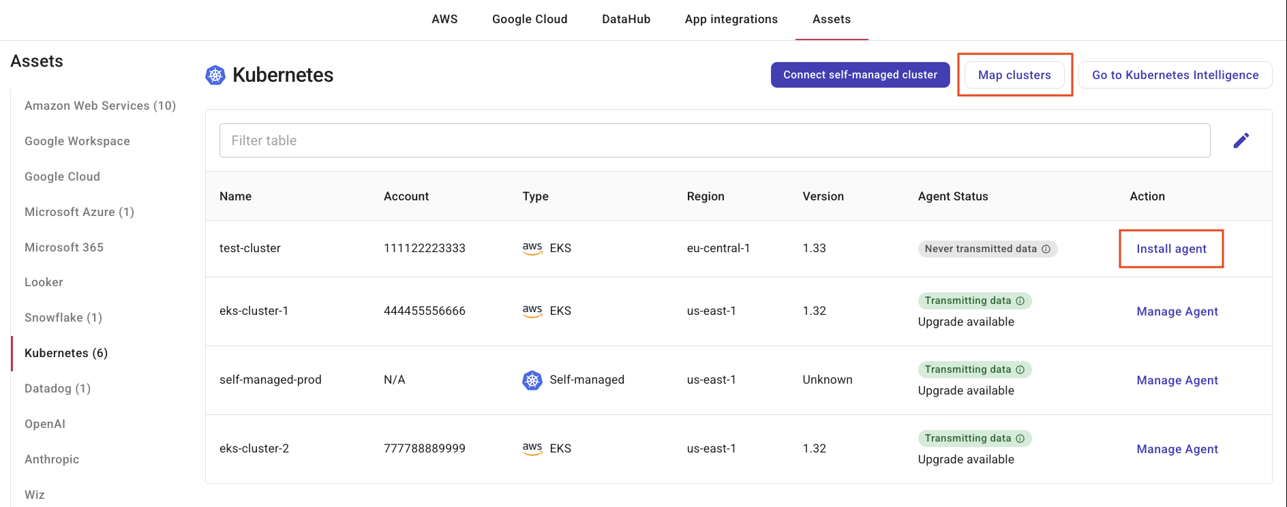1287x507 pixels.
Task: Open the AWS tab
Action: (444, 19)
